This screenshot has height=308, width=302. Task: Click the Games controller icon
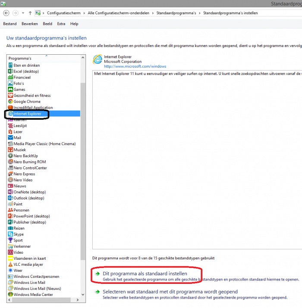click(10, 89)
